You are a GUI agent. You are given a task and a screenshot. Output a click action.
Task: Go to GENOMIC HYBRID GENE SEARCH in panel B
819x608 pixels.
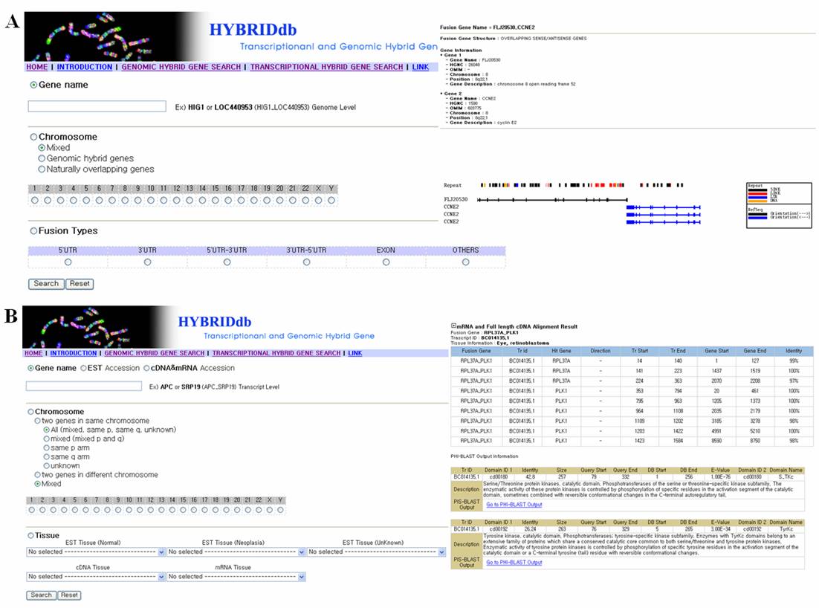click(155, 353)
